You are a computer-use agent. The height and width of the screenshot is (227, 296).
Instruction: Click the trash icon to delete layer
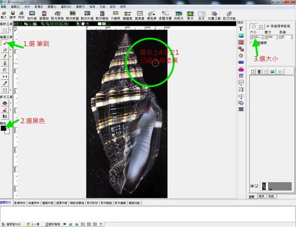point(259,72)
